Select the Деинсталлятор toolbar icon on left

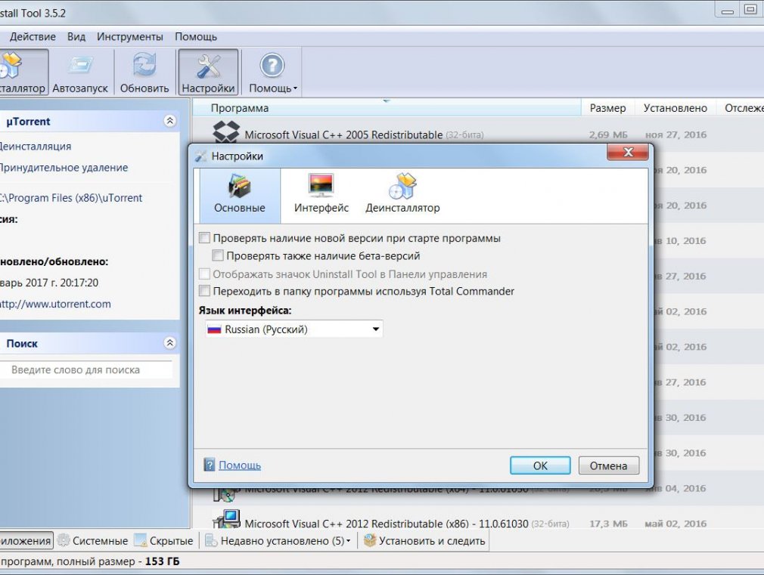(11, 66)
